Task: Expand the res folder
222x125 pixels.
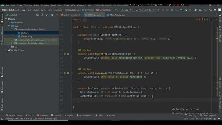Action: tap(9, 47)
